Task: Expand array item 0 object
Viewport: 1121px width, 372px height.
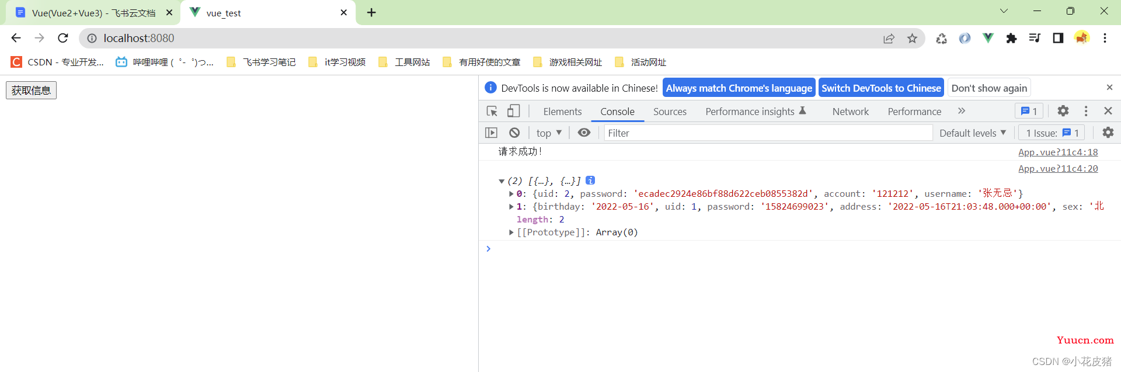Action: pyautogui.click(x=511, y=194)
